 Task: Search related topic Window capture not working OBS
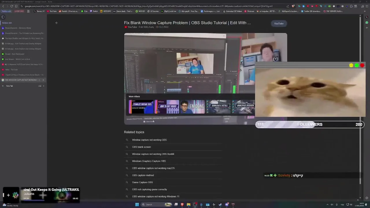tap(149, 140)
